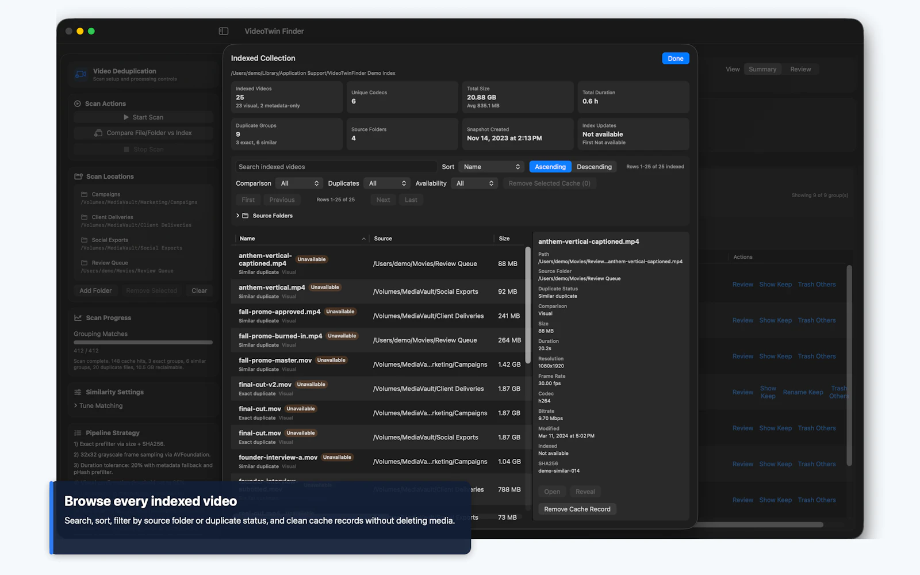Click the Unavailable badge on final-cut-v2.mov

coord(311,385)
